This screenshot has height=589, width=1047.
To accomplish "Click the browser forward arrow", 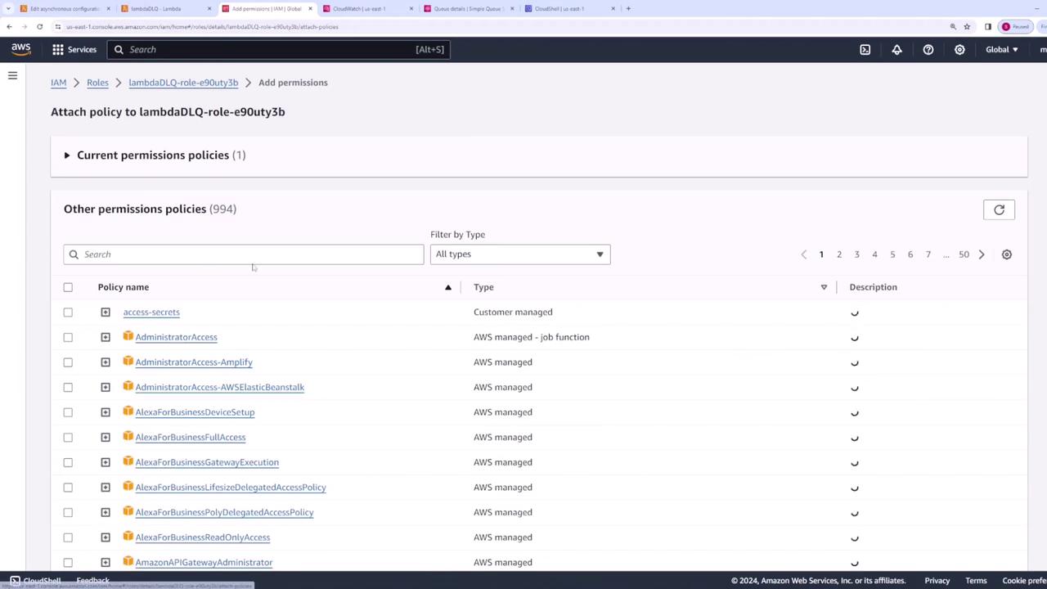I will pos(25,27).
